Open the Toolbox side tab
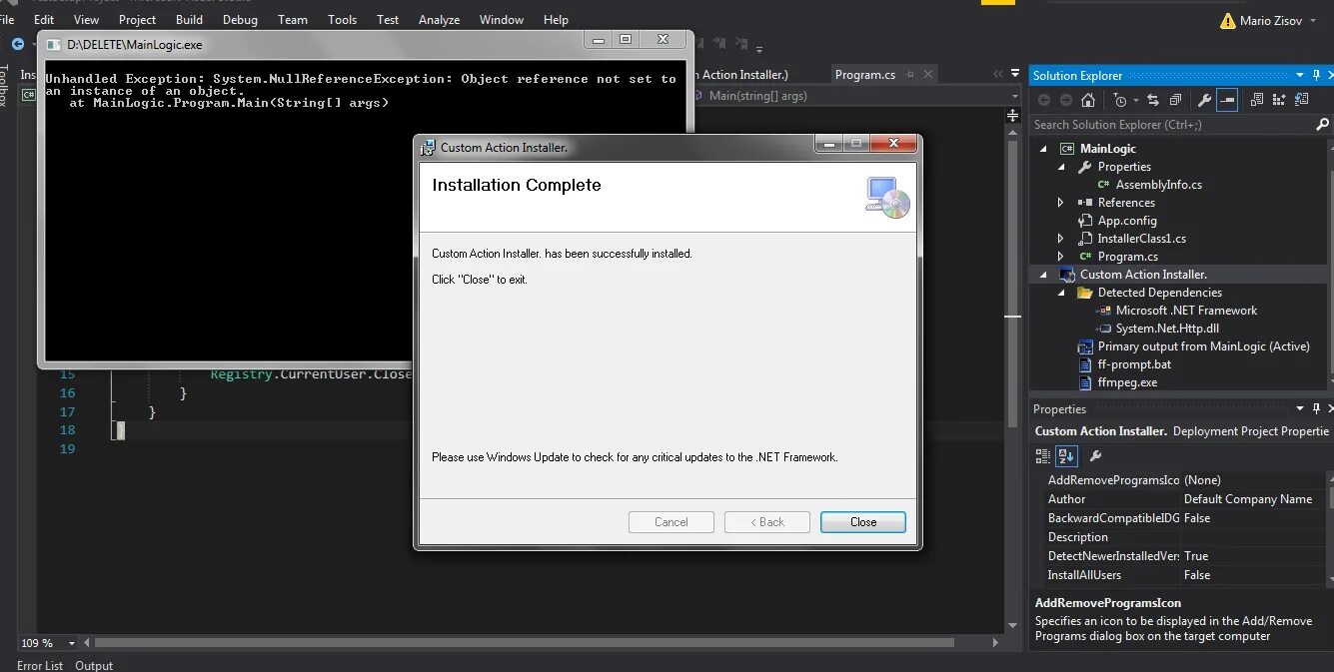1334x672 pixels. [x=5, y=86]
